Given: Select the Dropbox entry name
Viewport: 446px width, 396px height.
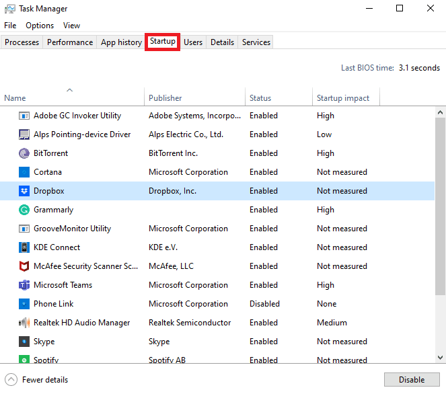Looking at the screenshot, I should click(48, 191).
